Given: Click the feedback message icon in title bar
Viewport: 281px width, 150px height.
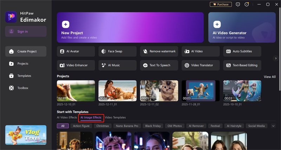Looking at the screenshot, I should tap(238, 5).
